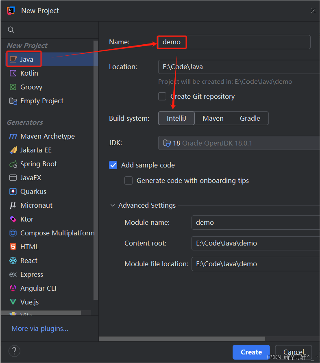This screenshot has width=320, height=363.
Task: Click the Ktor diamond icon
Action: point(13,219)
